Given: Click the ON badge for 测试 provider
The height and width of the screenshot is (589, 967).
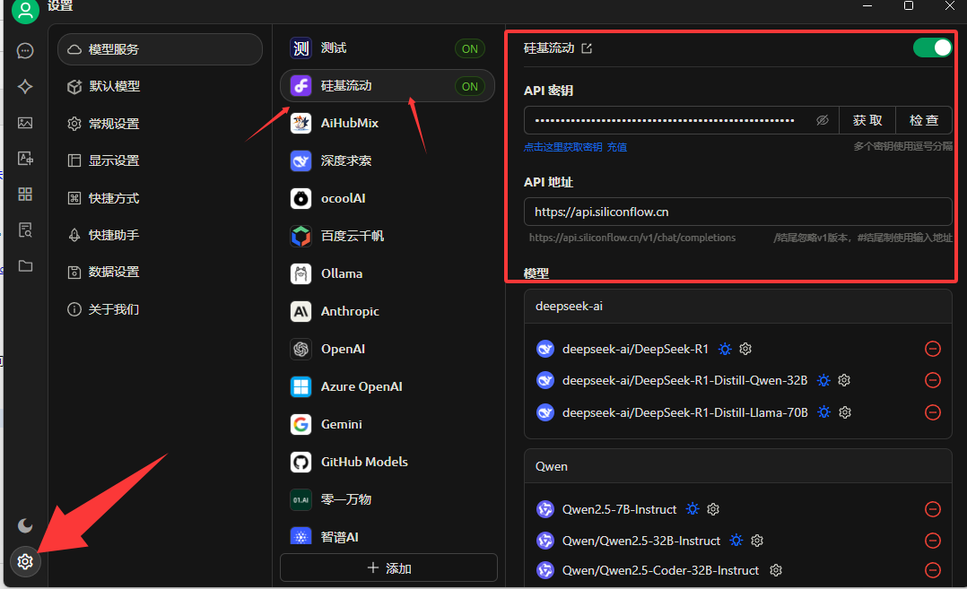Looking at the screenshot, I should click(470, 48).
